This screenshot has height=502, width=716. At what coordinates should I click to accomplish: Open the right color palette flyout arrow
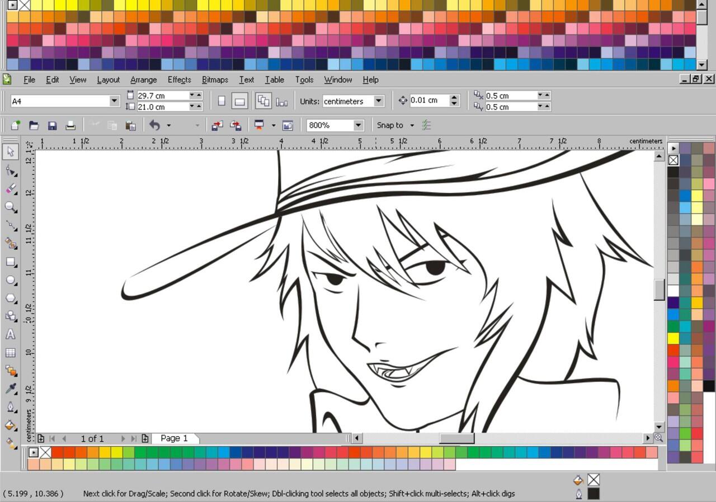(x=673, y=148)
